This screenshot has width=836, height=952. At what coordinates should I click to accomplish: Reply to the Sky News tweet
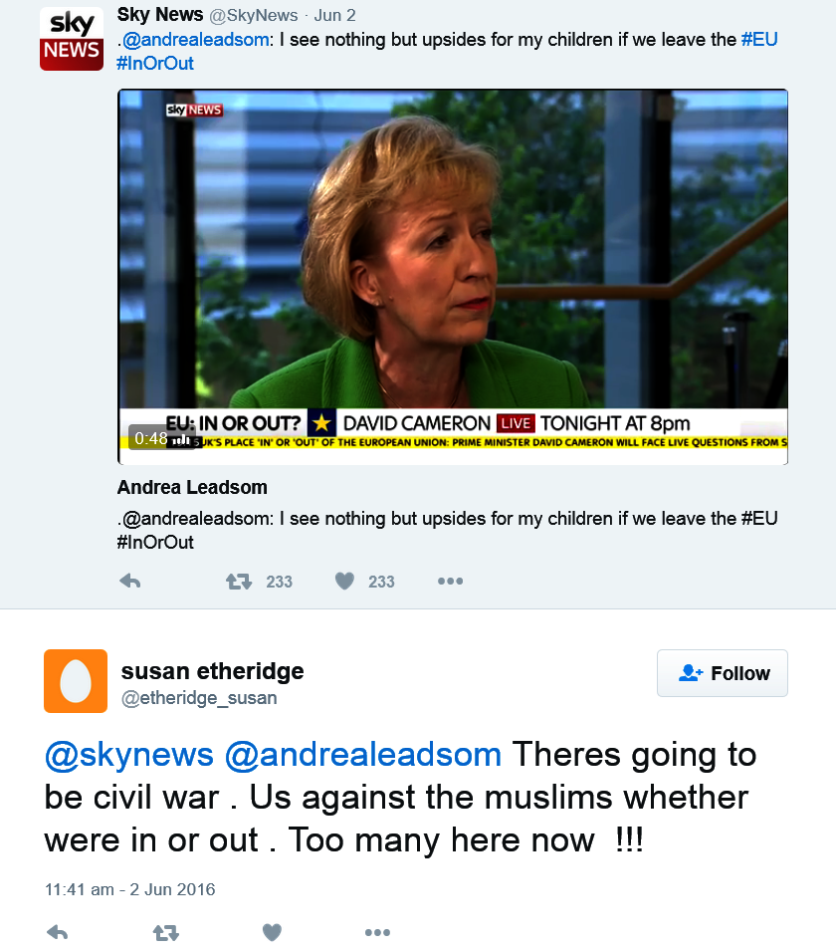tap(129, 582)
